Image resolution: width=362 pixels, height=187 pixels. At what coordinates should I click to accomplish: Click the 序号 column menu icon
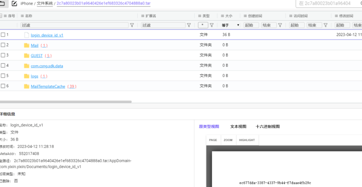[x=5, y=16]
